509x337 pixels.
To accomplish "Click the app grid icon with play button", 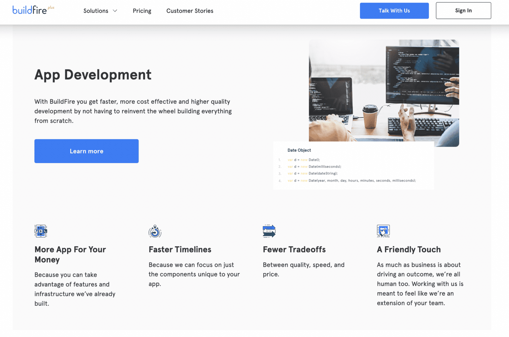I will click(x=40, y=231).
